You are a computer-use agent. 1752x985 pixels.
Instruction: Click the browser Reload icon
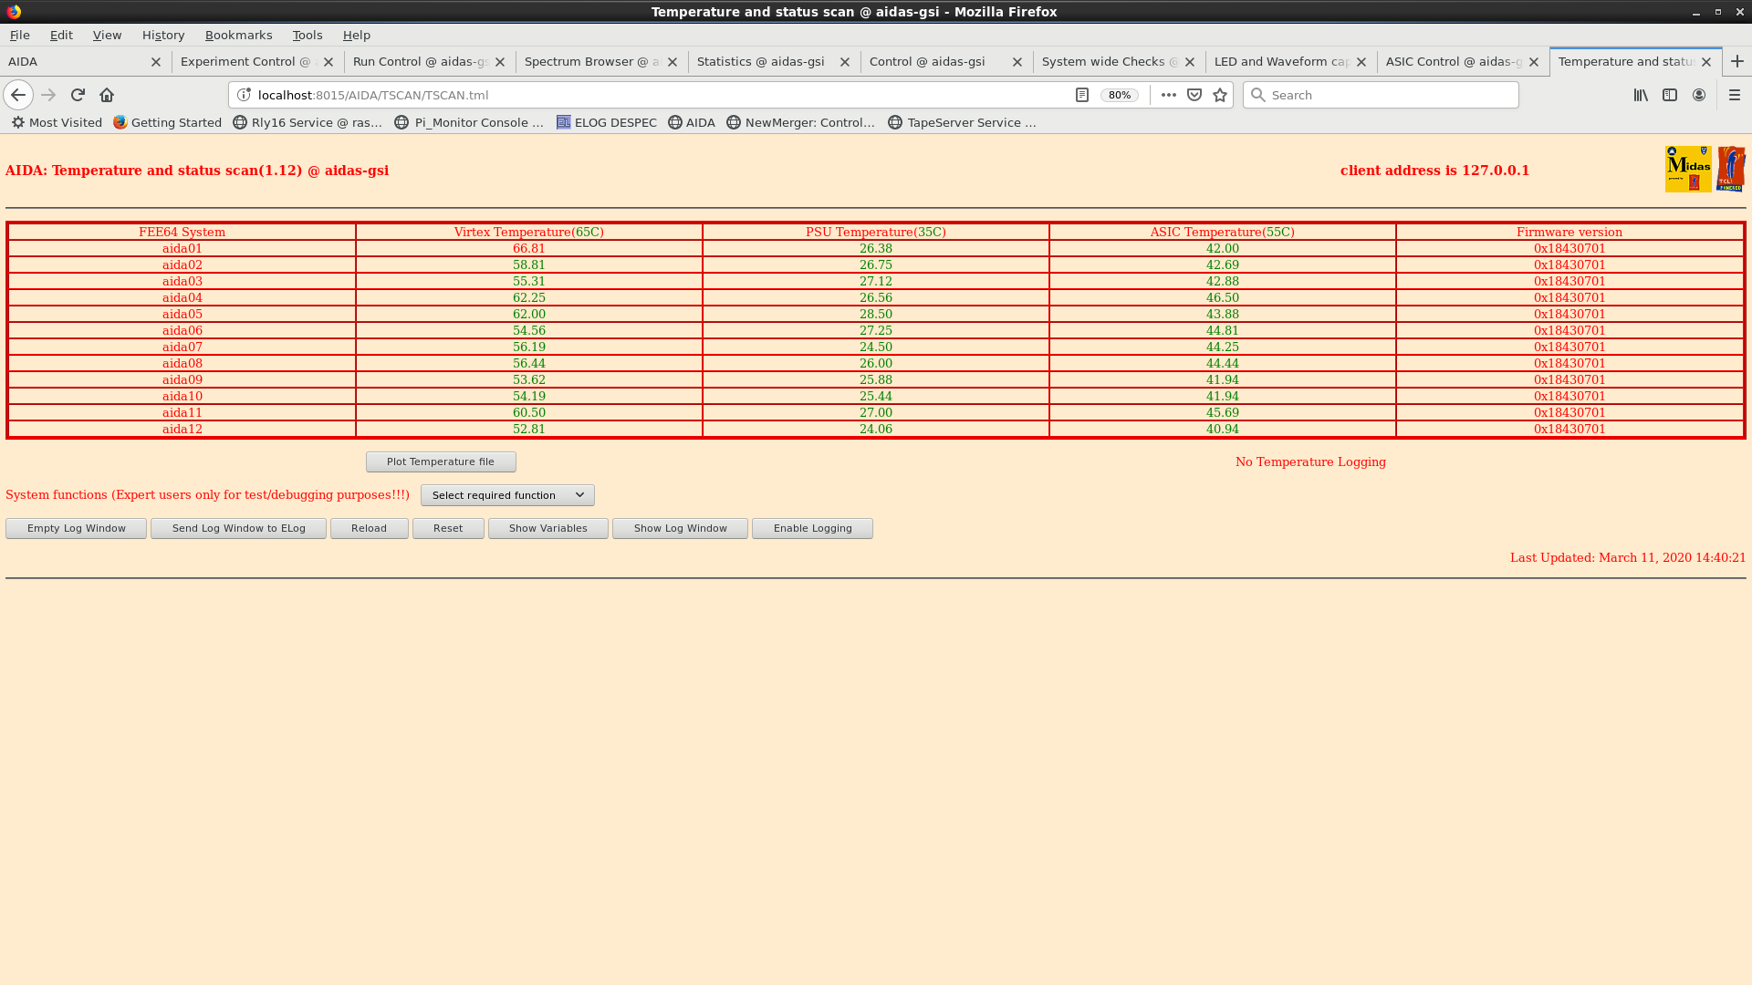click(x=78, y=95)
